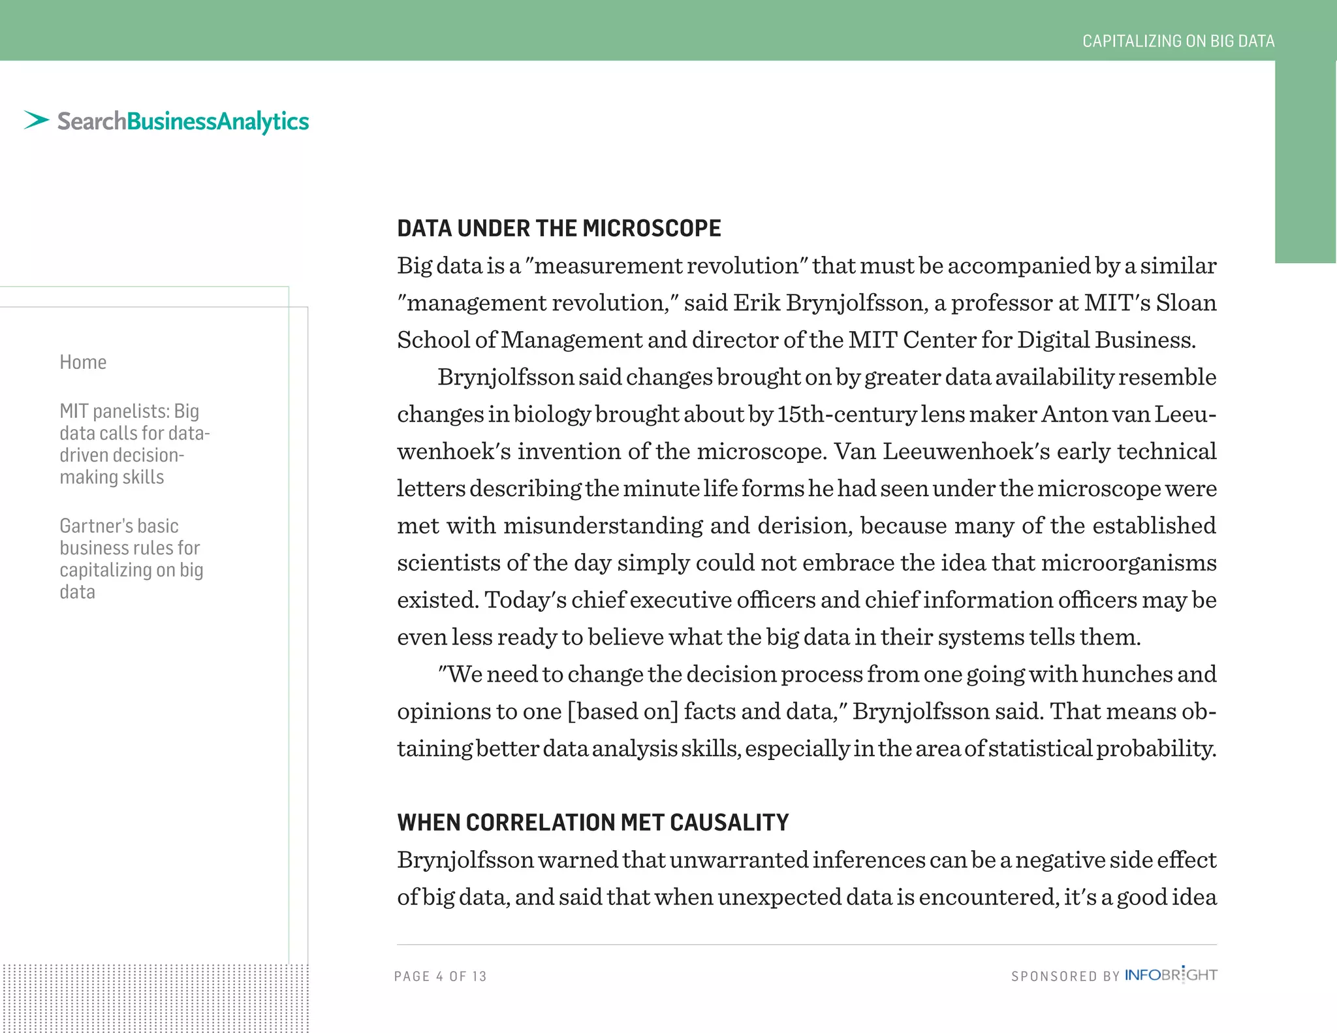
Task: Open the Home navigation link
Action: click(x=83, y=362)
